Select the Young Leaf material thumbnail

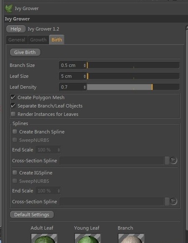[88, 238]
